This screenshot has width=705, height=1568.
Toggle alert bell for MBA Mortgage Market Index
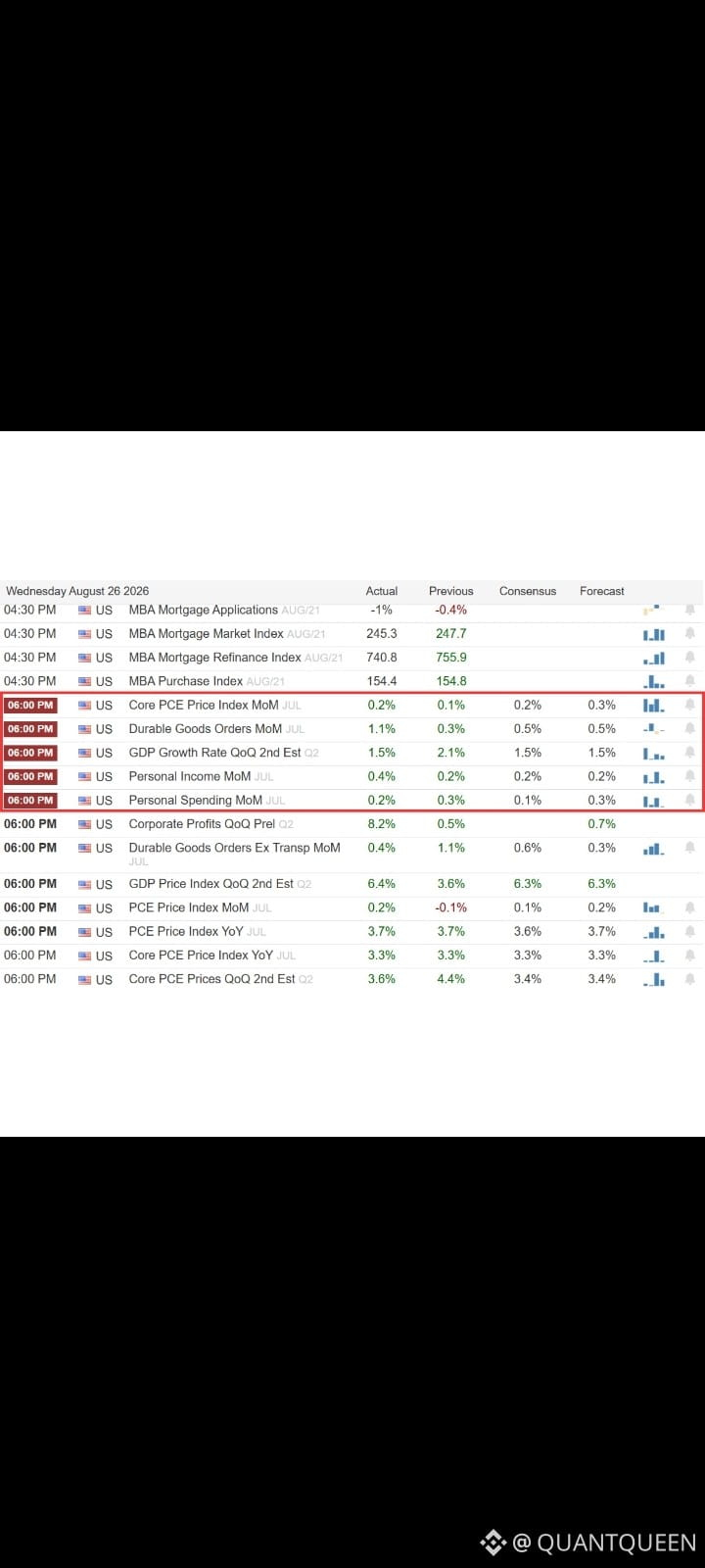pos(690,634)
